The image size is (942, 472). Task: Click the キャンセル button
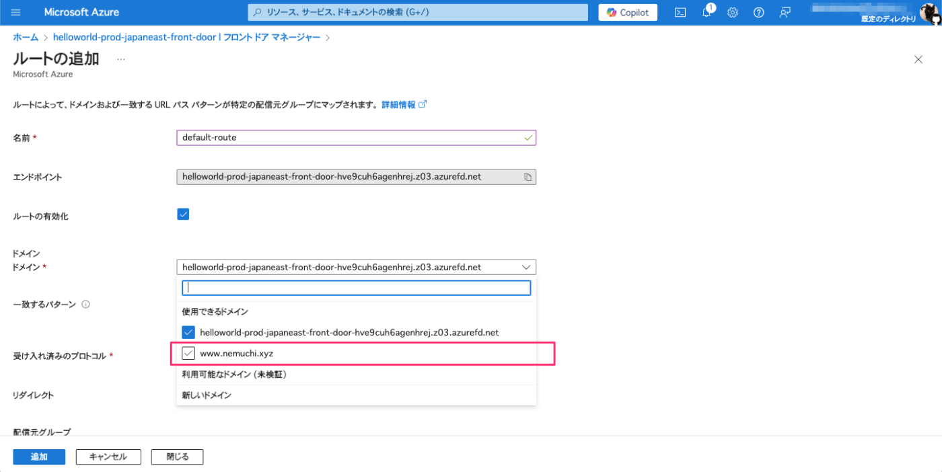(x=108, y=457)
